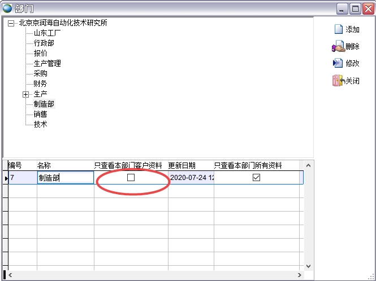Click the 删除 (Delete) icon
The width and height of the screenshot is (376, 281).
[338, 46]
